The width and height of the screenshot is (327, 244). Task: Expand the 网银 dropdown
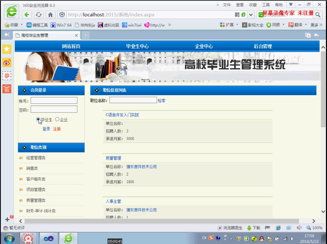click(284, 25)
